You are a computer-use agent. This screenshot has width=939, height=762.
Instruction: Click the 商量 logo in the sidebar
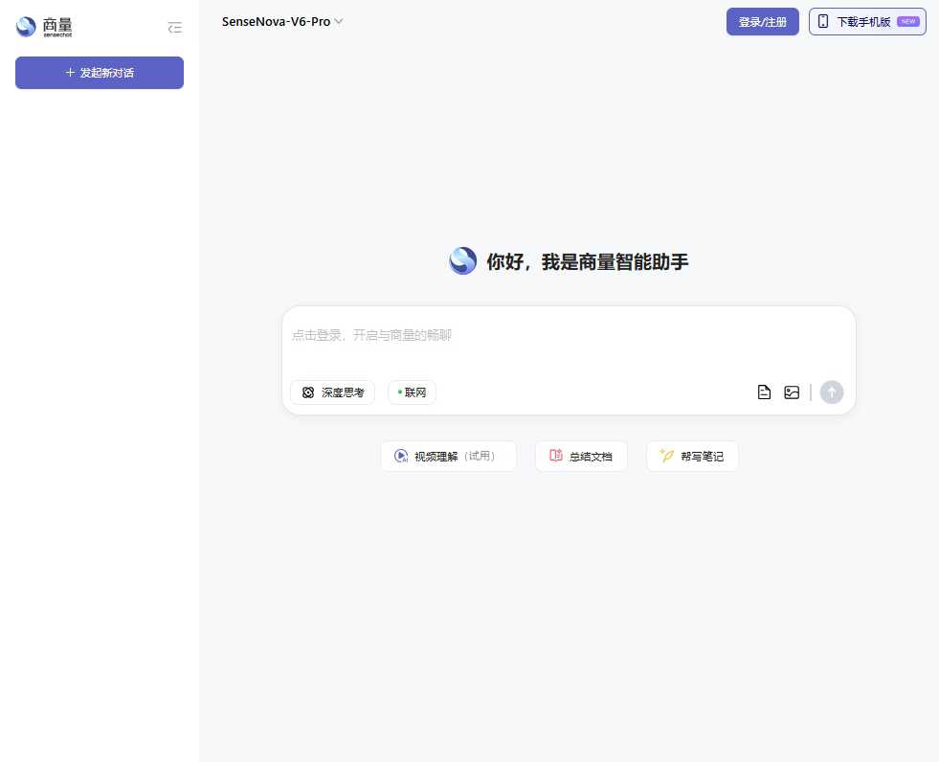[43, 27]
